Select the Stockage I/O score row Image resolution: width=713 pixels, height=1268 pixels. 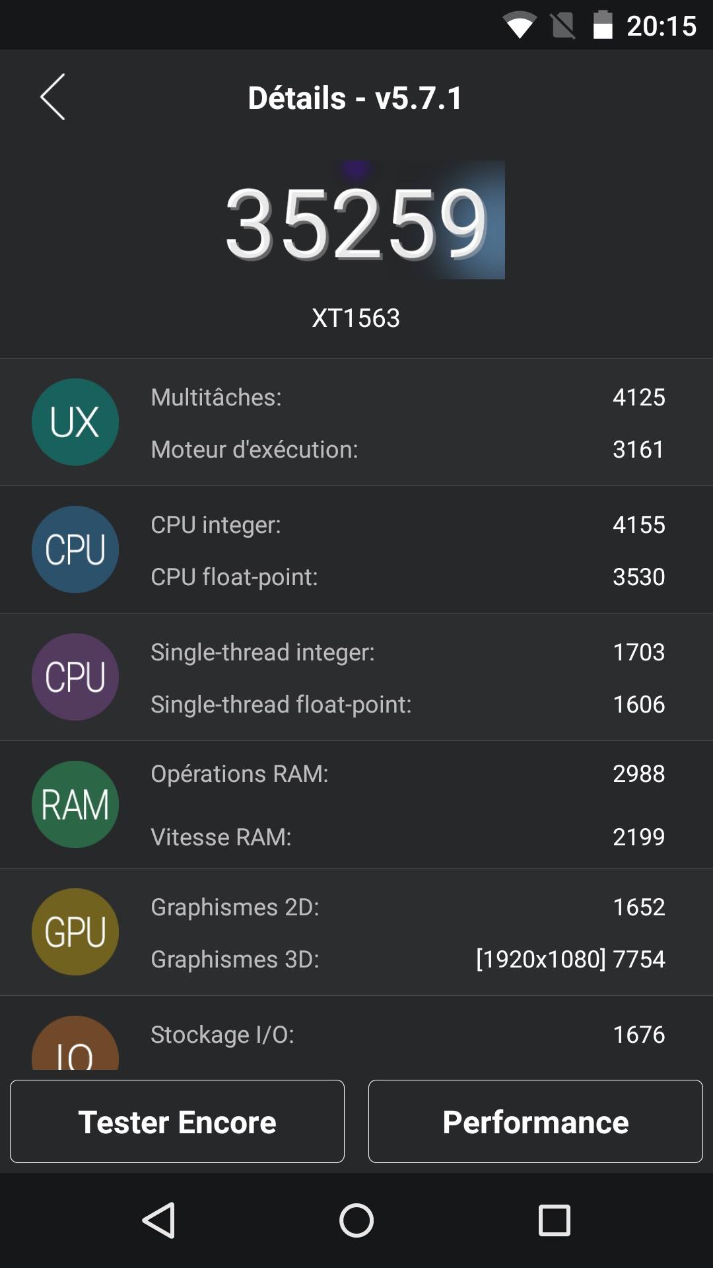(x=407, y=1034)
